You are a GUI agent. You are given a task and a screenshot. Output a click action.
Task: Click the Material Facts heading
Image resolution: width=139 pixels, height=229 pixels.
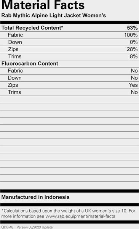click(x=43, y=5)
